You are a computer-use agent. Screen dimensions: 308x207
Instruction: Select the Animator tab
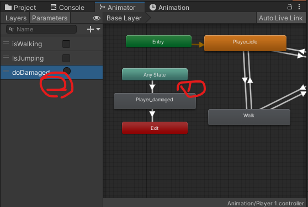(120, 7)
